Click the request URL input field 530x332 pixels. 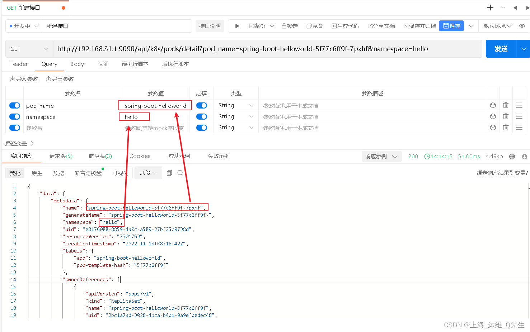[x=267, y=49]
